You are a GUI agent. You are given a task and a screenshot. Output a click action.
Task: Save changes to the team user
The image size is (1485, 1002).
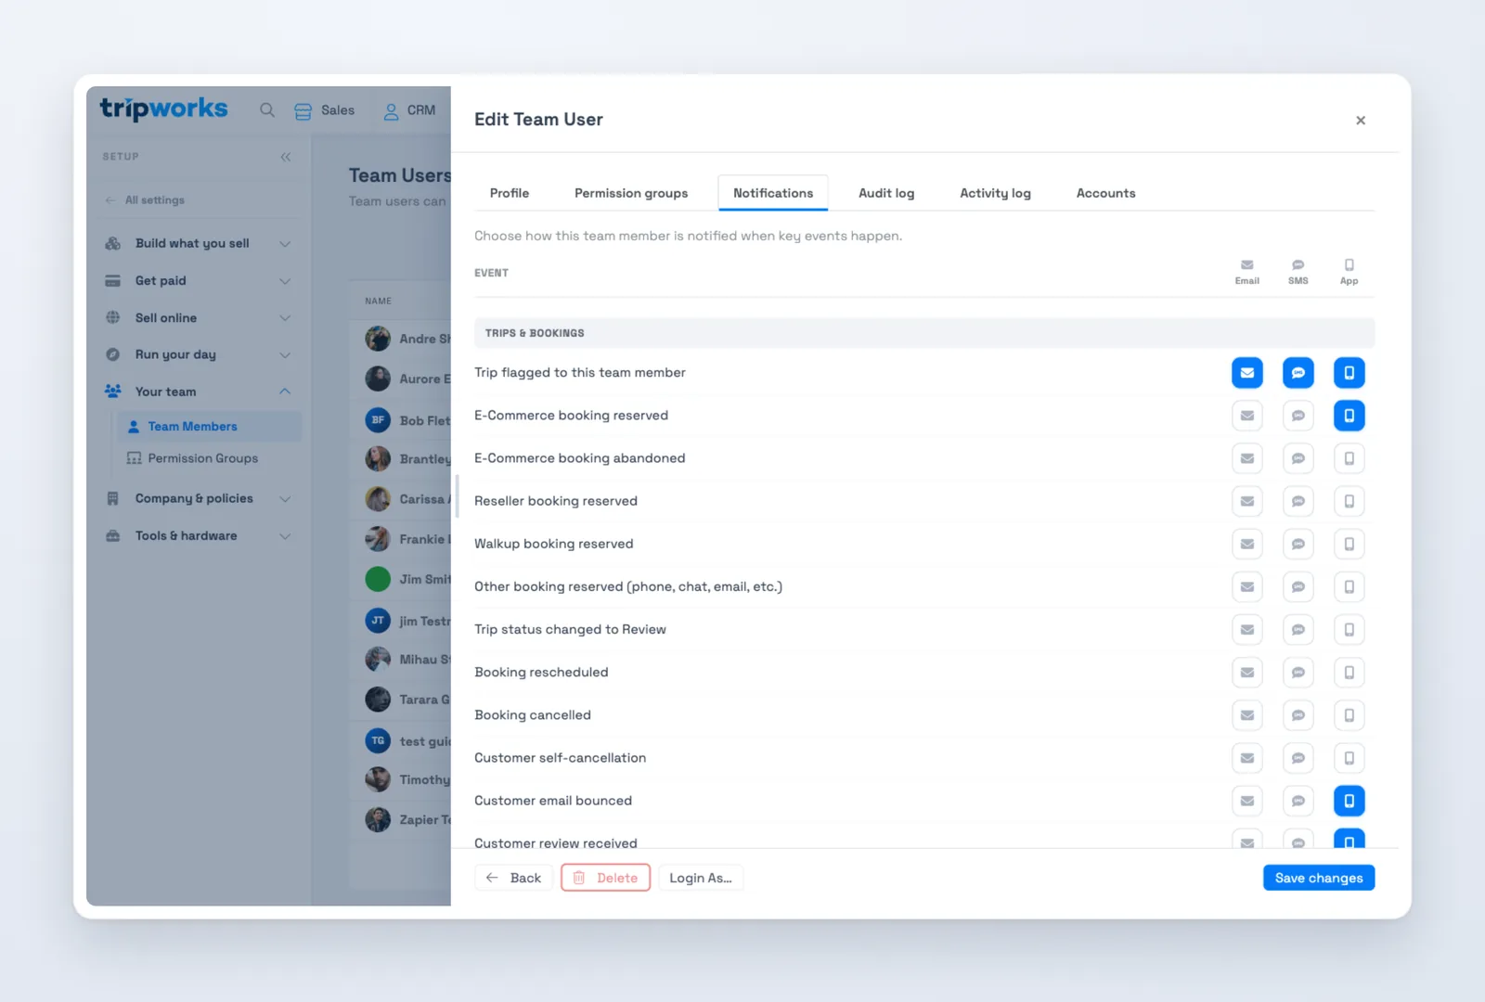pos(1319,878)
